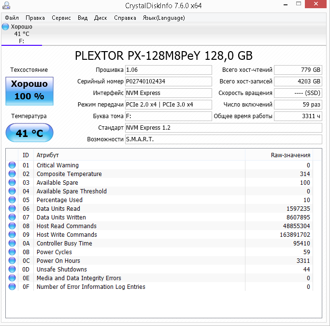The height and width of the screenshot is (326, 330).
Task: Click raw value 1597235
Action: tap(298, 209)
